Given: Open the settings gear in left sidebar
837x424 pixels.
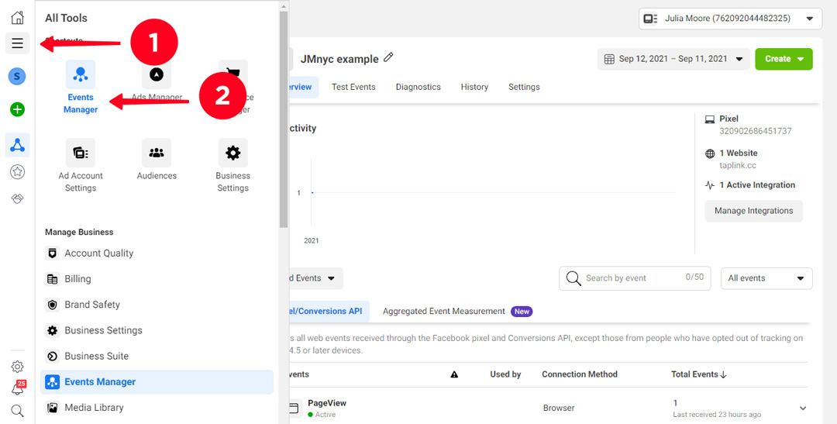Looking at the screenshot, I should pos(18,367).
